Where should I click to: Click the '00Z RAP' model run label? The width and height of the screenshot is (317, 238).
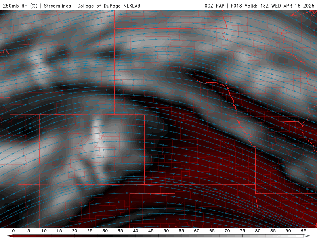click(214, 6)
